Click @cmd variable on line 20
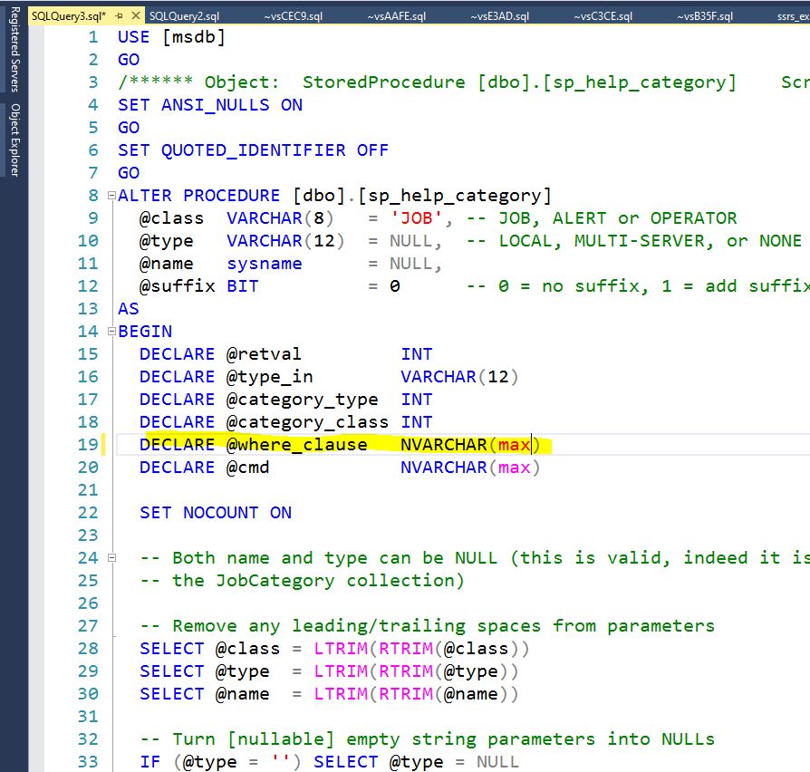This screenshot has width=810, height=772. [247, 468]
